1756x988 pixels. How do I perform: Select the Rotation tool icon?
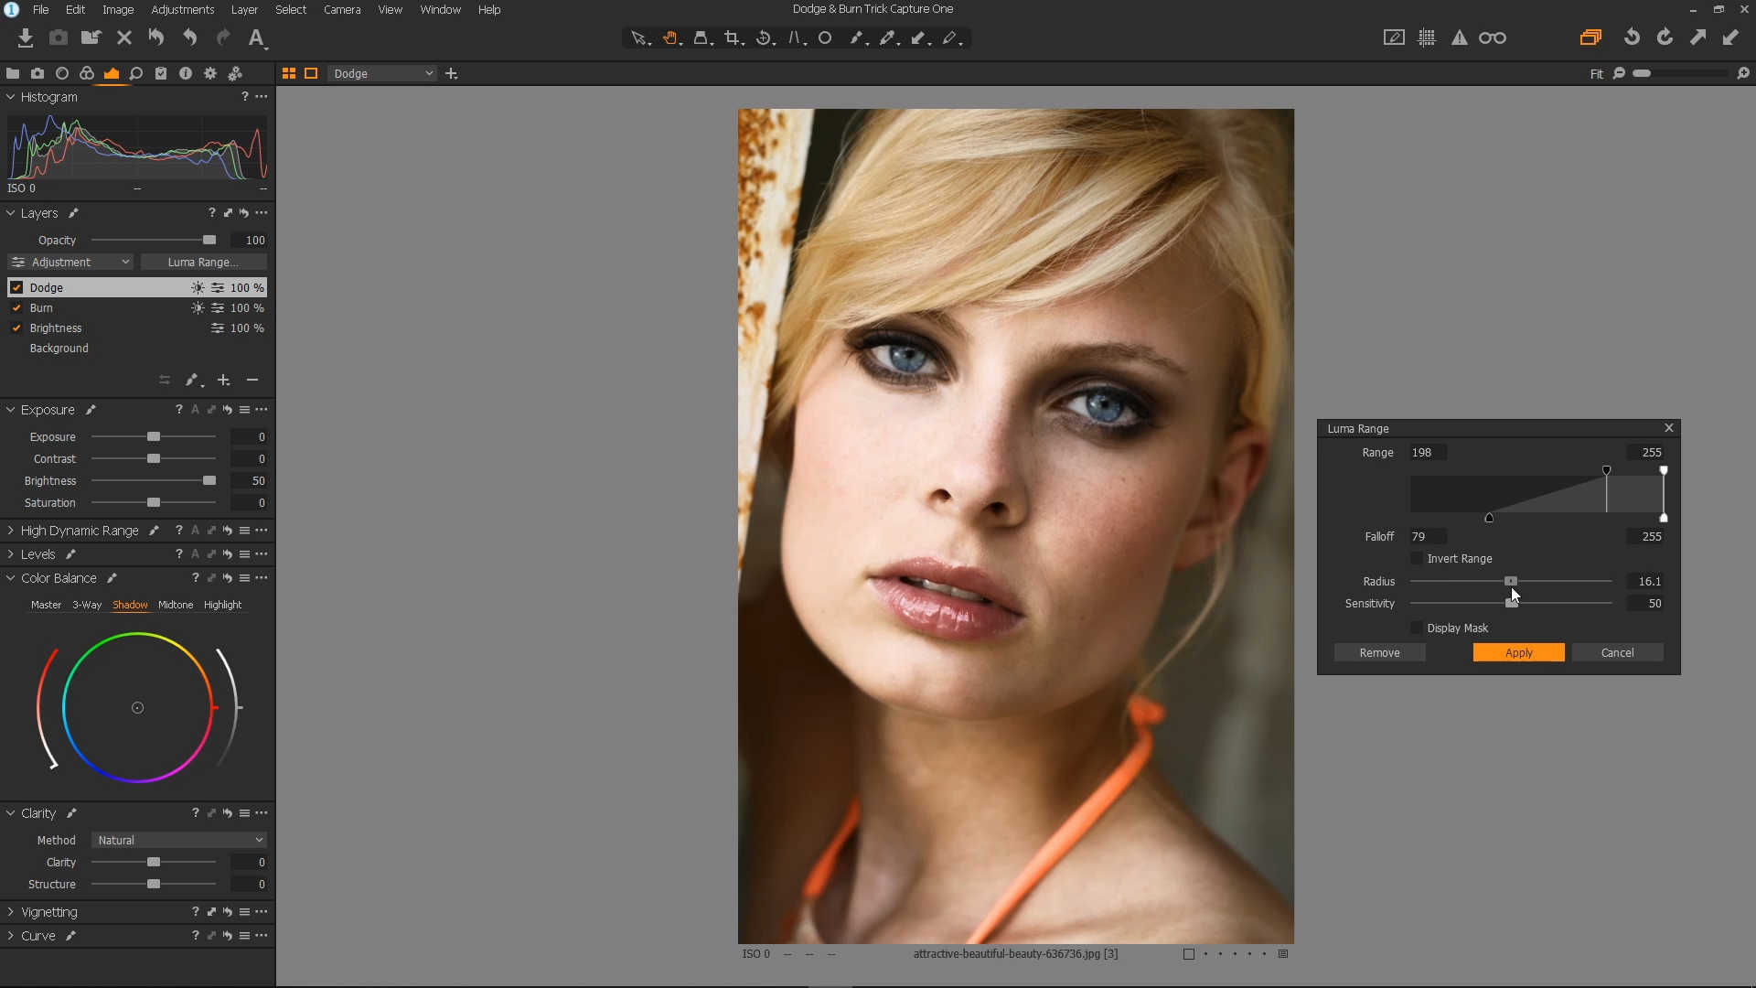click(765, 38)
